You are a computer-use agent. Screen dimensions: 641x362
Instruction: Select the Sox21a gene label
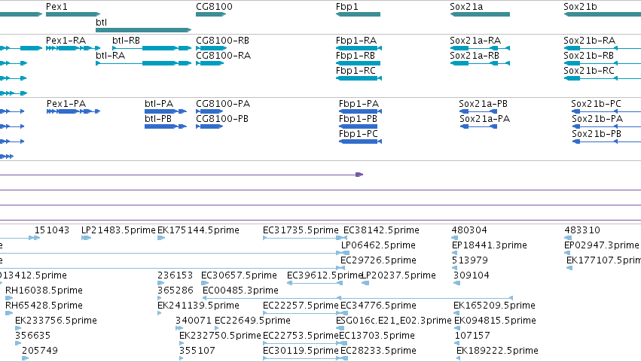466,7
